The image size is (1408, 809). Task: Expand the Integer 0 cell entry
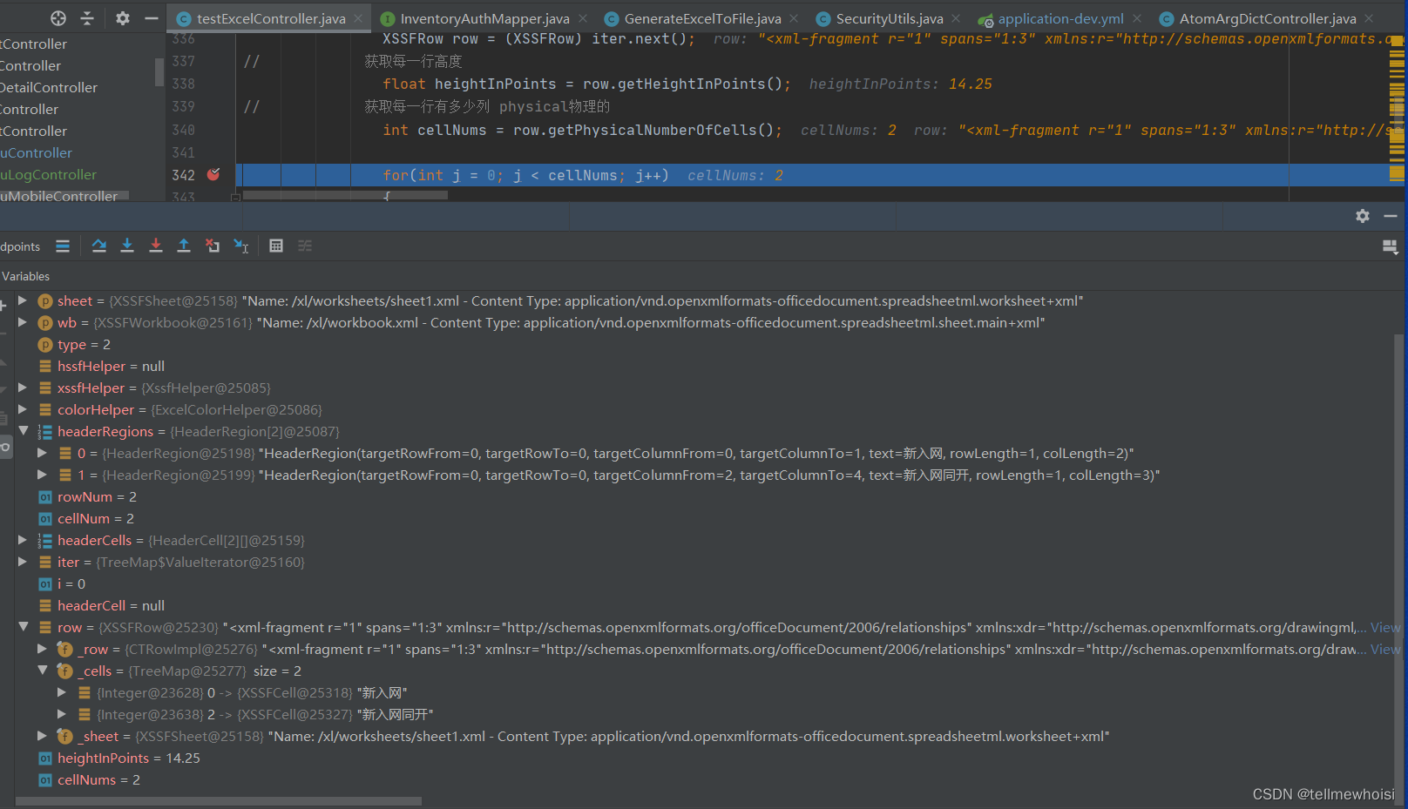[62, 692]
